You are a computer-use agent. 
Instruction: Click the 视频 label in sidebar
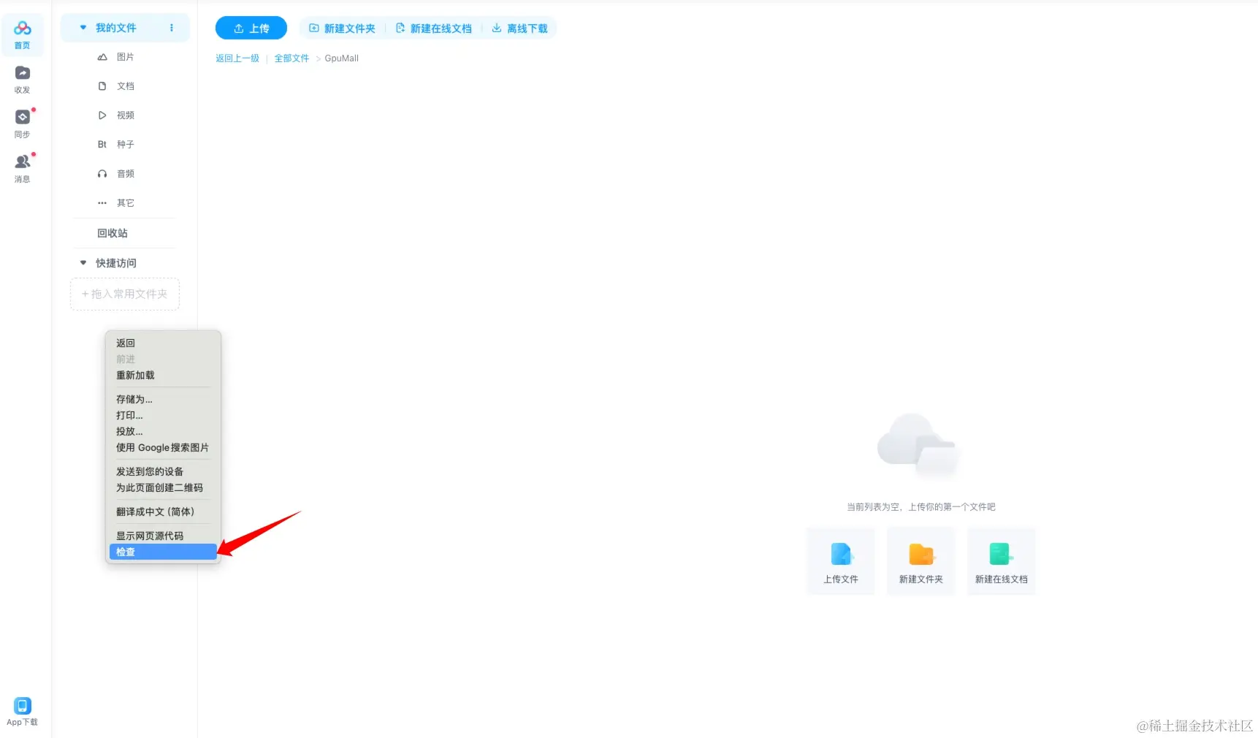pyautogui.click(x=126, y=115)
